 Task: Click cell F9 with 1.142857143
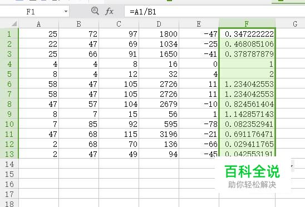pos(247,114)
